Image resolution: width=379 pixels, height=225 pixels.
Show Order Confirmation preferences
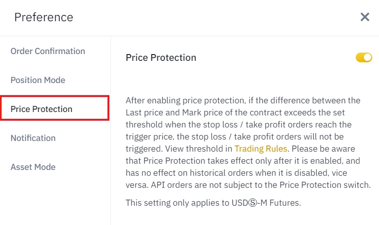click(x=48, y=51)
